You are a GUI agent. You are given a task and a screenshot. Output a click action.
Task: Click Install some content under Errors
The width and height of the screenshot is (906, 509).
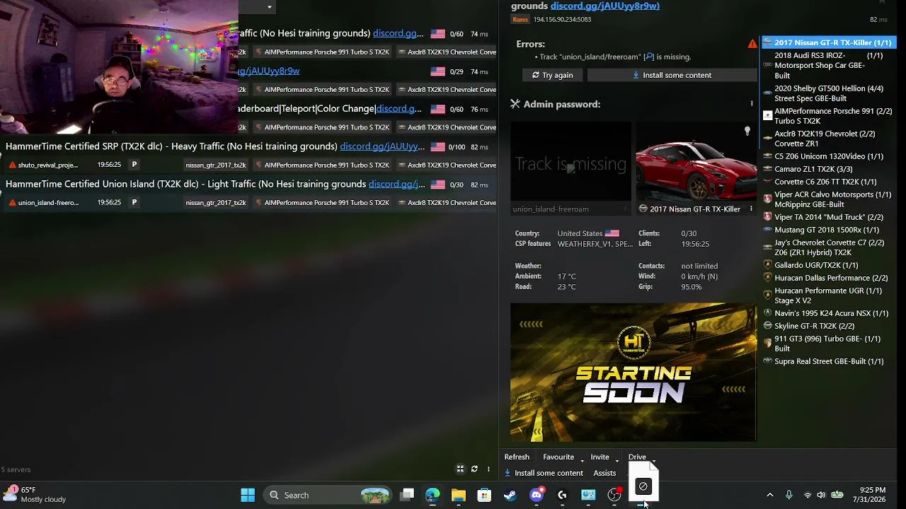point(672,75)
